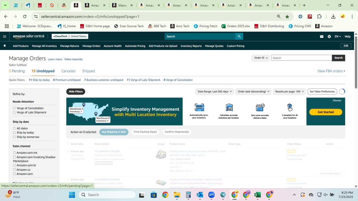358x201 pixels.
Task: Open Outlook from the taskbar
Action: coord(200,195)
